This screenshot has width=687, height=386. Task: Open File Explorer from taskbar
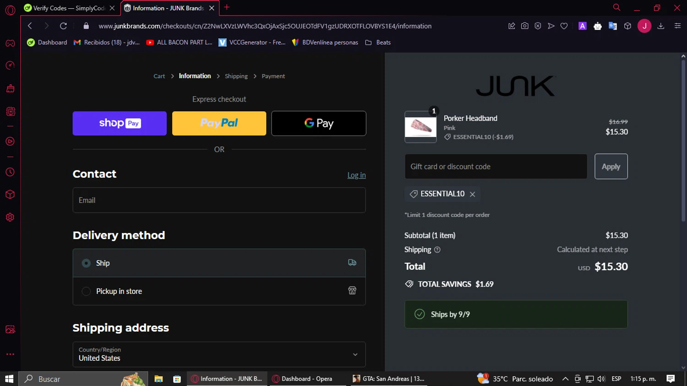click(158, 379)
